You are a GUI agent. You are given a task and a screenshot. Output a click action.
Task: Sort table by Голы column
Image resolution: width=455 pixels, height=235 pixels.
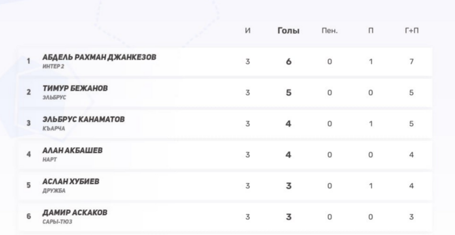click(x=288, y=31)
